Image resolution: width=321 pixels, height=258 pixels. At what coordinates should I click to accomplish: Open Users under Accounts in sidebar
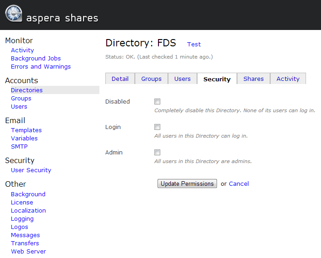(19, 106)
